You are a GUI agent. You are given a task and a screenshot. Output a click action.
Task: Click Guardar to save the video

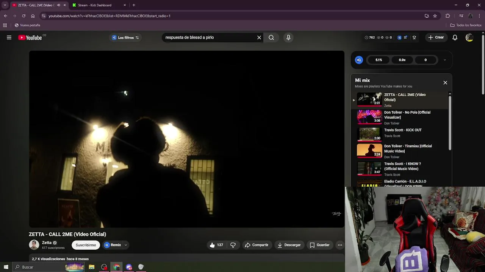319,245
